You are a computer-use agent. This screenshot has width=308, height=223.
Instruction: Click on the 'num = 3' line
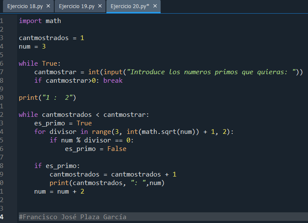(32, 46)
